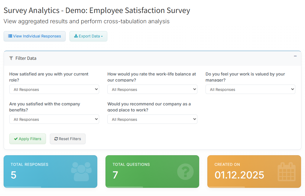Open the current role satisfaction dropdown
This screenshot has height=196, width=305.
coord(54,89)
